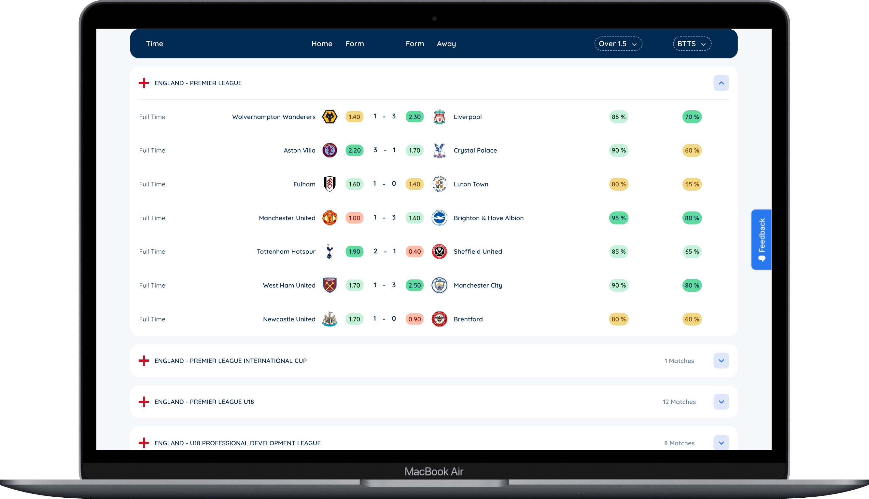Image resolution: width=869 pixels, height=499 pixels.
Task: Click the 65 % BTTS badge
Action: [692, 251]
